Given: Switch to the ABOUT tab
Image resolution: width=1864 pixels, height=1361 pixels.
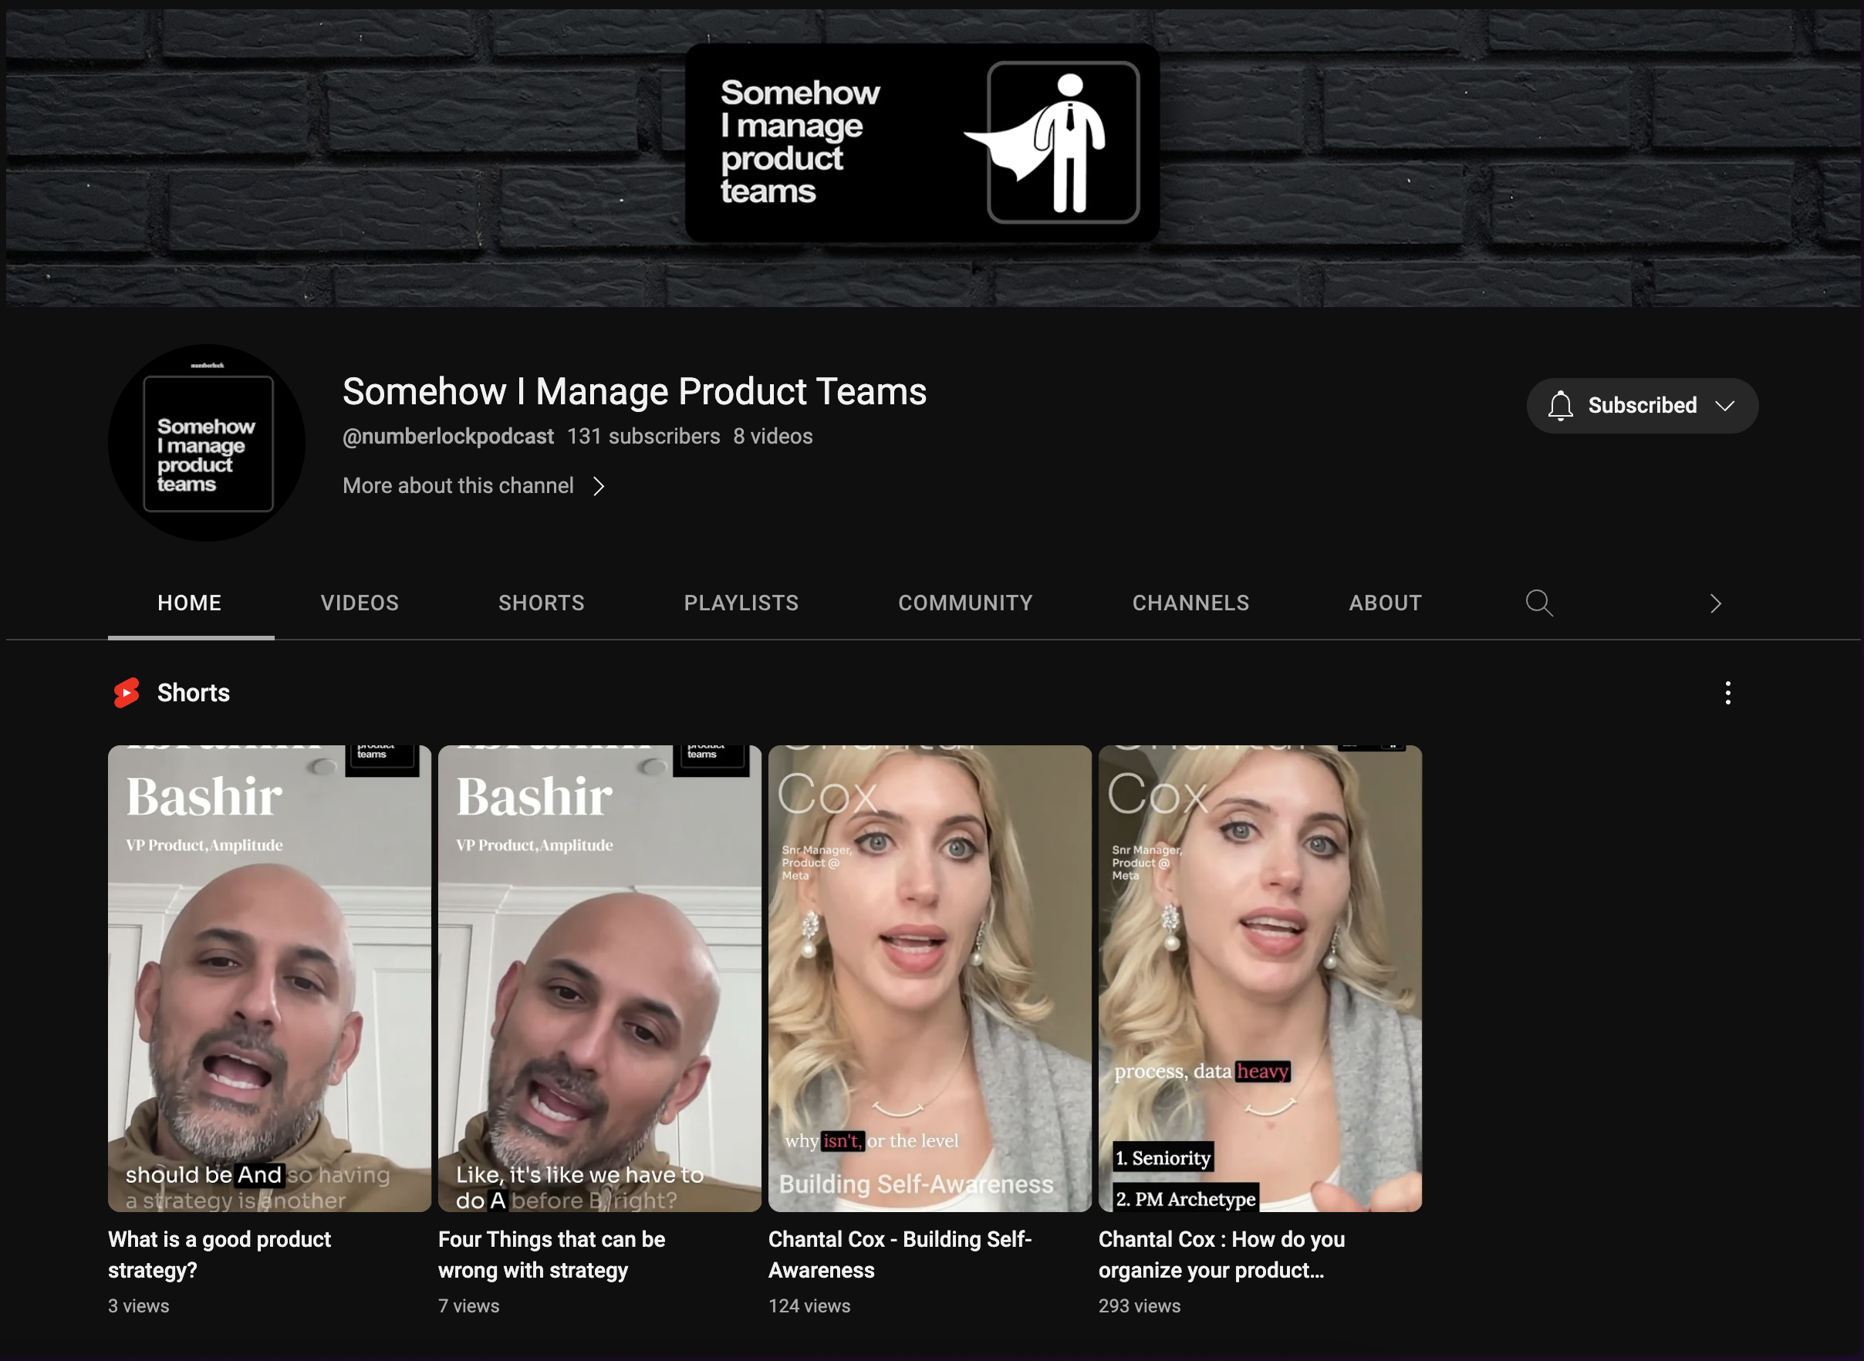Looking at the screenshot, I should click(1385, 603).
